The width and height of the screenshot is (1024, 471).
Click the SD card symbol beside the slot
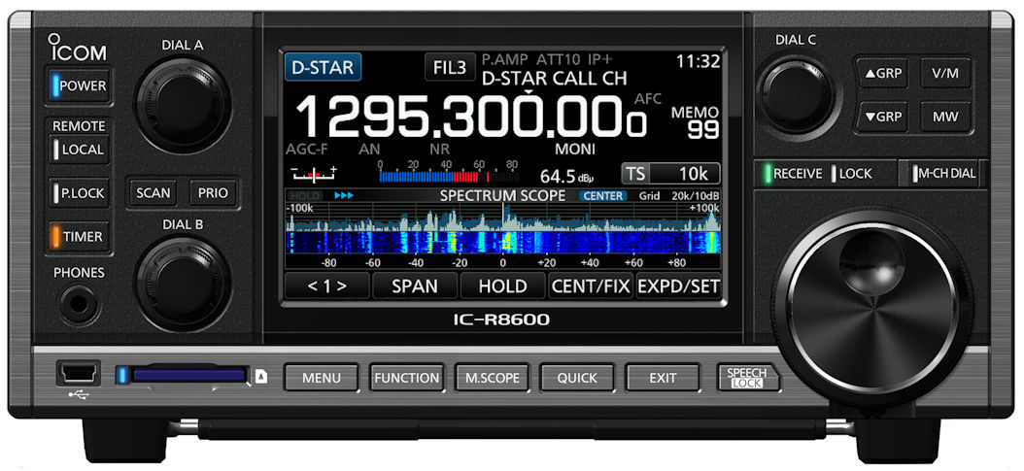point(261,377)
